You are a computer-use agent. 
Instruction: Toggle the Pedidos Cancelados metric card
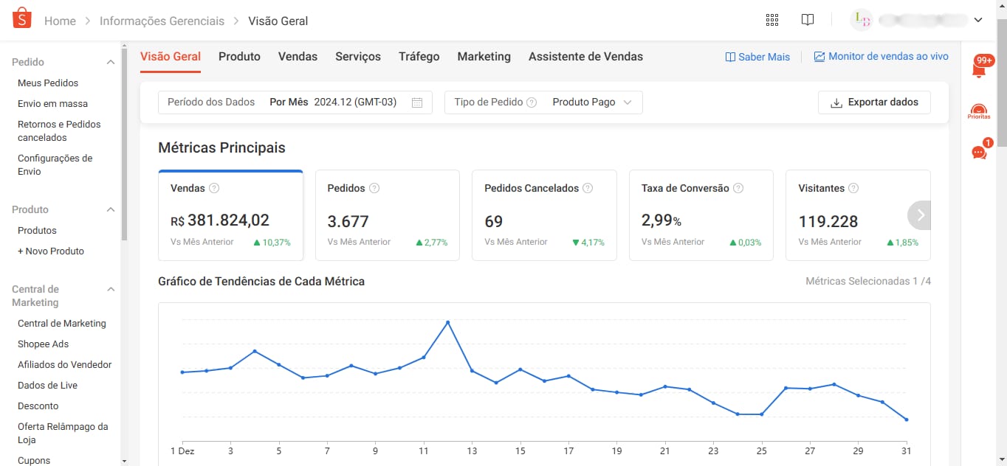pyautogui.click(x=544, y=215)
